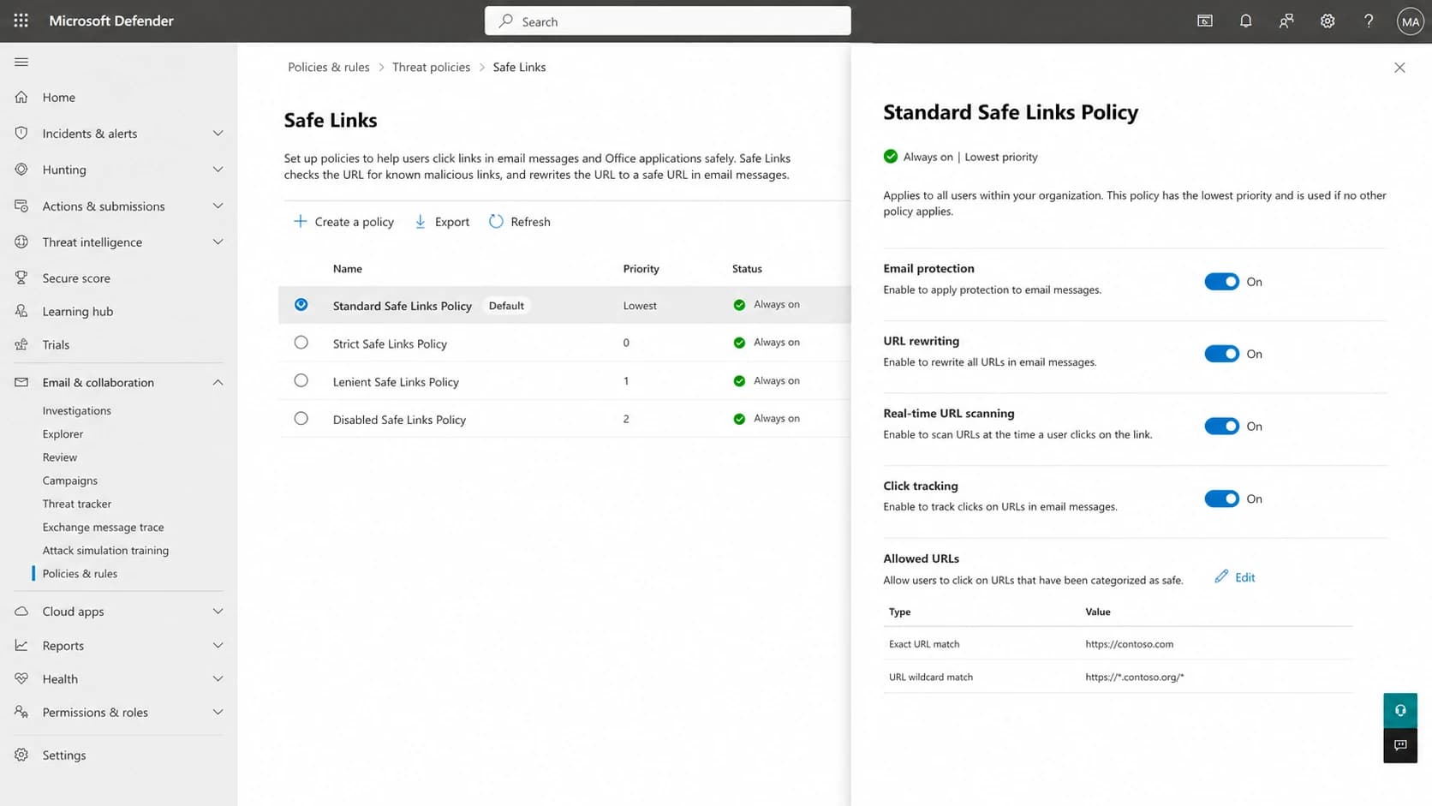
Task: Sort by the Name column header
Action: [x=348, y=269]
